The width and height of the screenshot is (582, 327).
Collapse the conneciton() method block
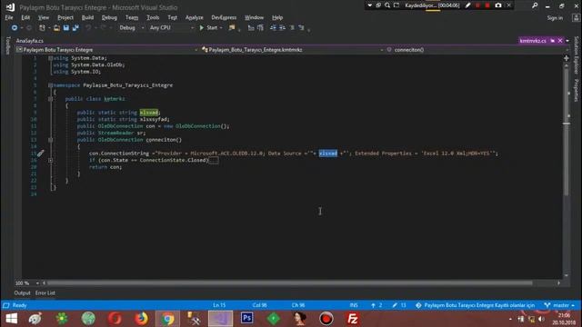(x=50, y=140)
